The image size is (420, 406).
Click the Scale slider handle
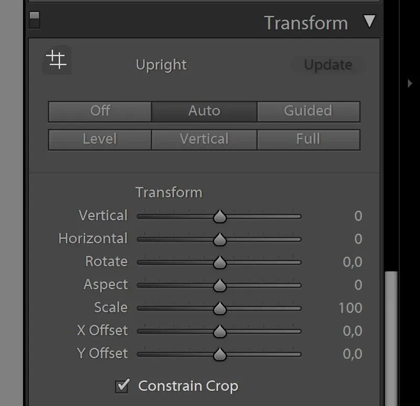pyautogui.click(x=219, y=308)
